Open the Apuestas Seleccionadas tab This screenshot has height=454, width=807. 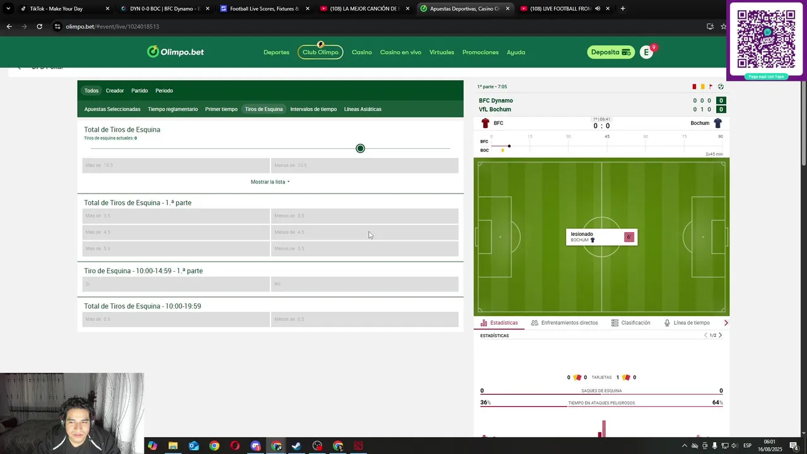coord(112,109)
